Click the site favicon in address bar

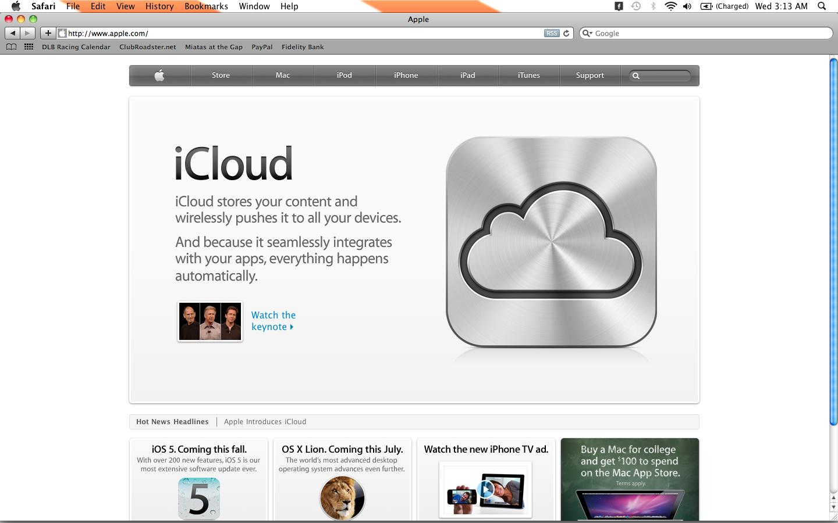tap(62, 33)
